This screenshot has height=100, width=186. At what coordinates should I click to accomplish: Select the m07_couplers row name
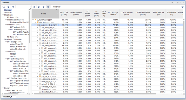(x=49, y=63)
